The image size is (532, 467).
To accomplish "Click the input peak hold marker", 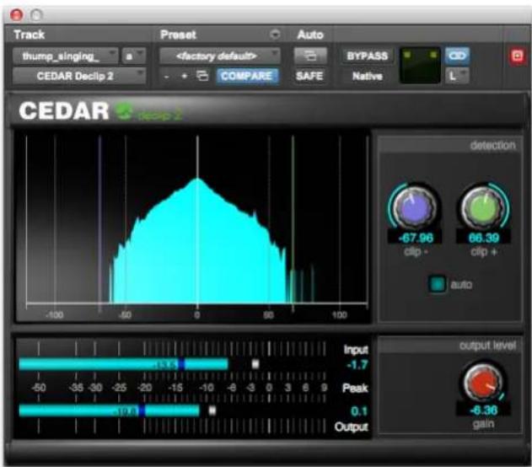I will click(255, 364).
